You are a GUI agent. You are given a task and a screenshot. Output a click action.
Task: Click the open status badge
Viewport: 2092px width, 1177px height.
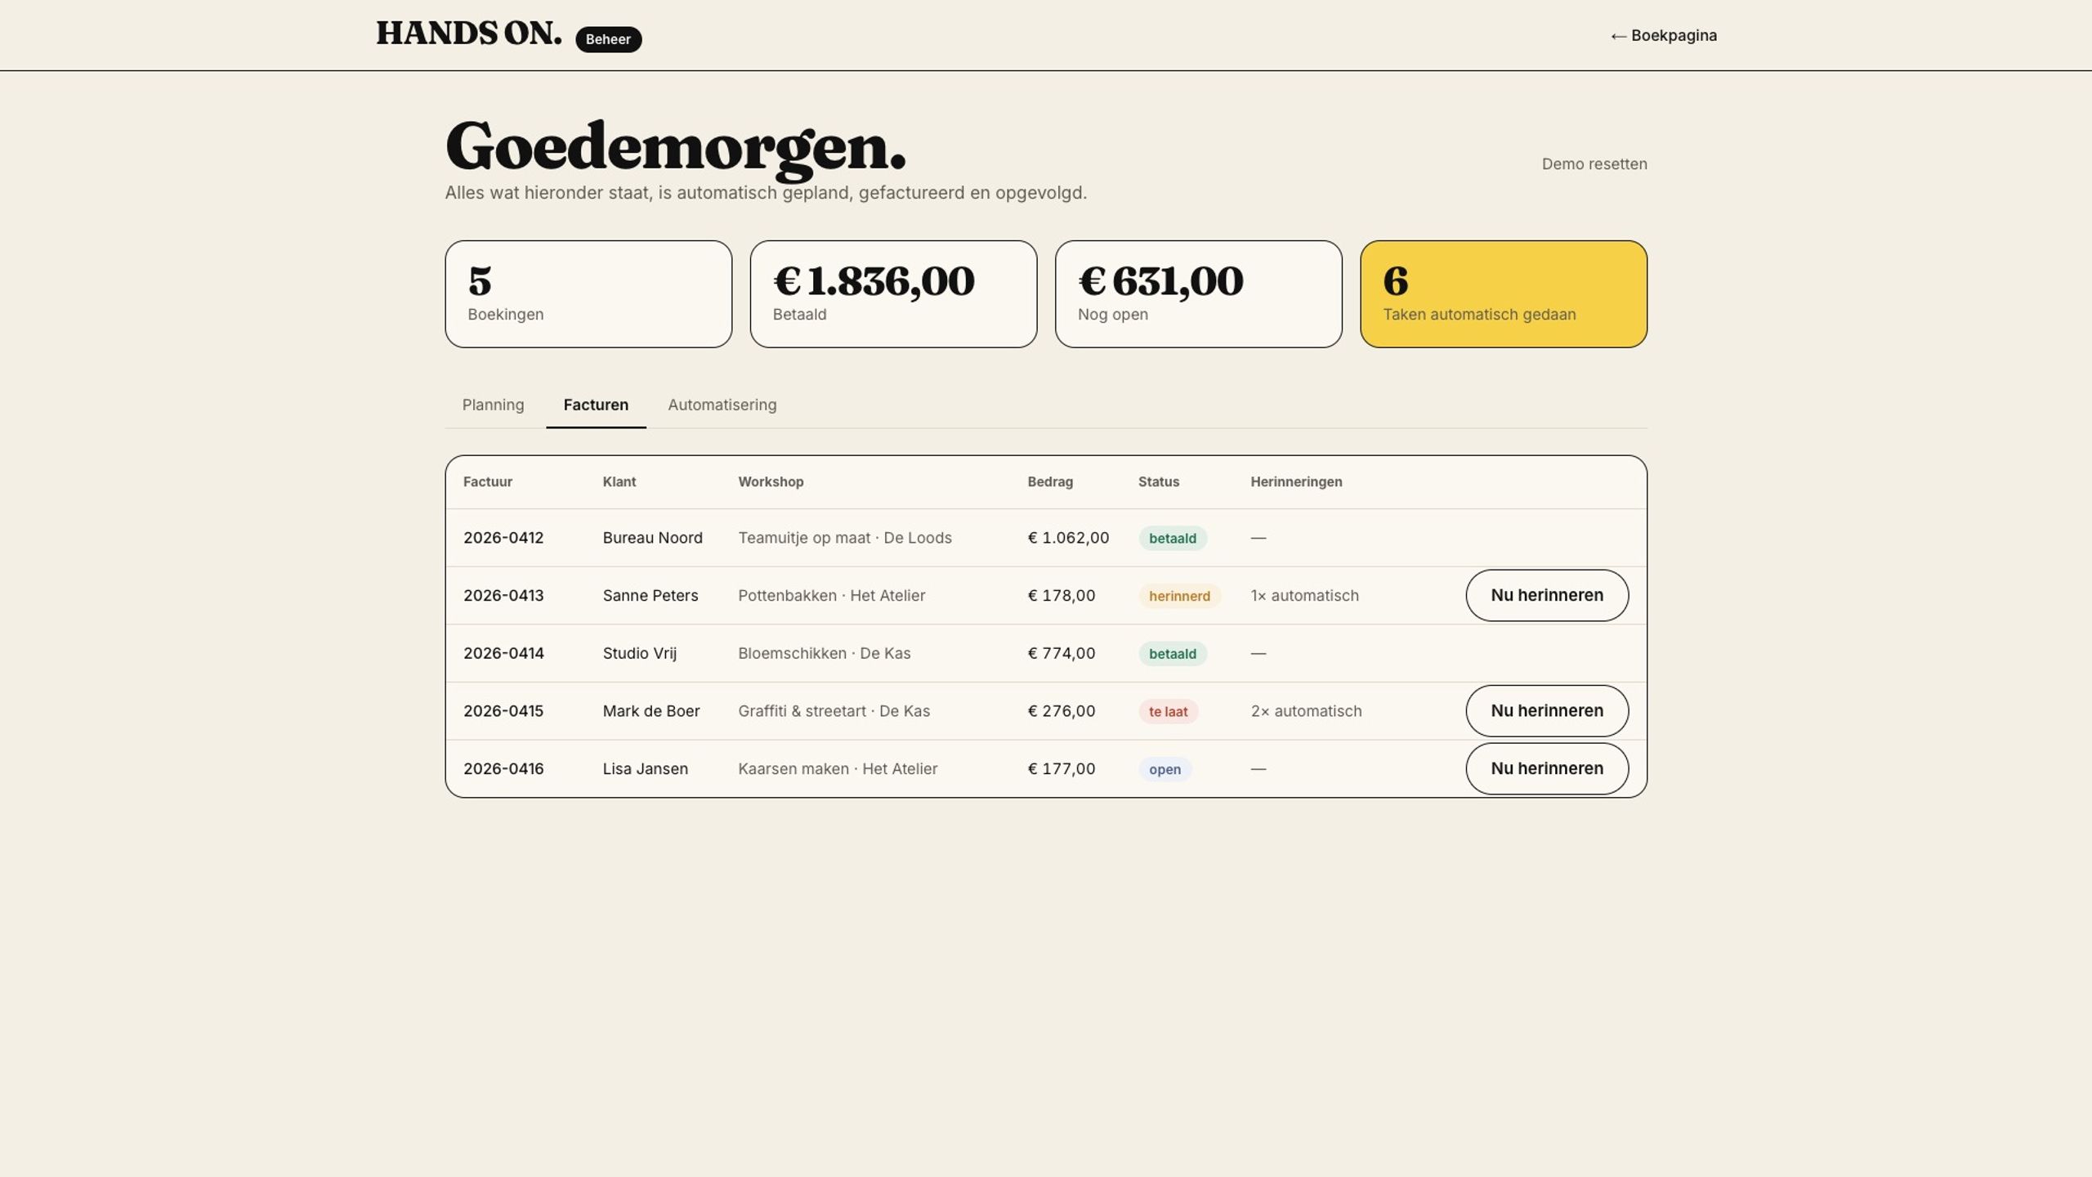[1164, 769]
